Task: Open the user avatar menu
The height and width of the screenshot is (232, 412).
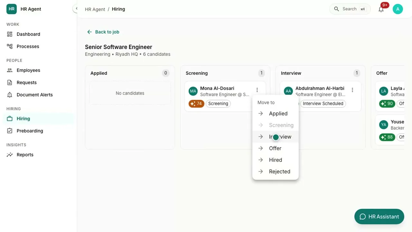Action: (x=398, y=9)
